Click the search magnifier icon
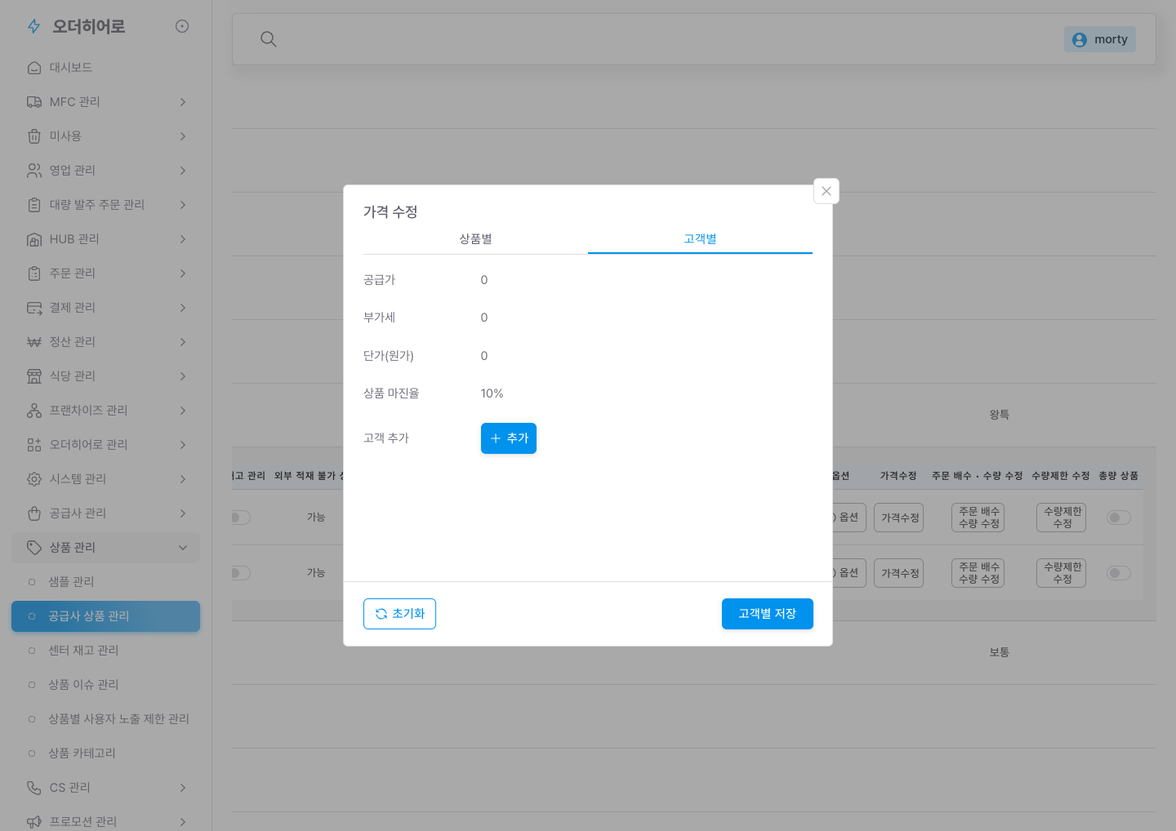Viewport: 1176px width, 831px height. pos(268,39)
